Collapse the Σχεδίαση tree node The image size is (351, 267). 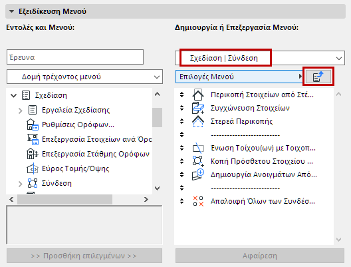tap(14, 96)
